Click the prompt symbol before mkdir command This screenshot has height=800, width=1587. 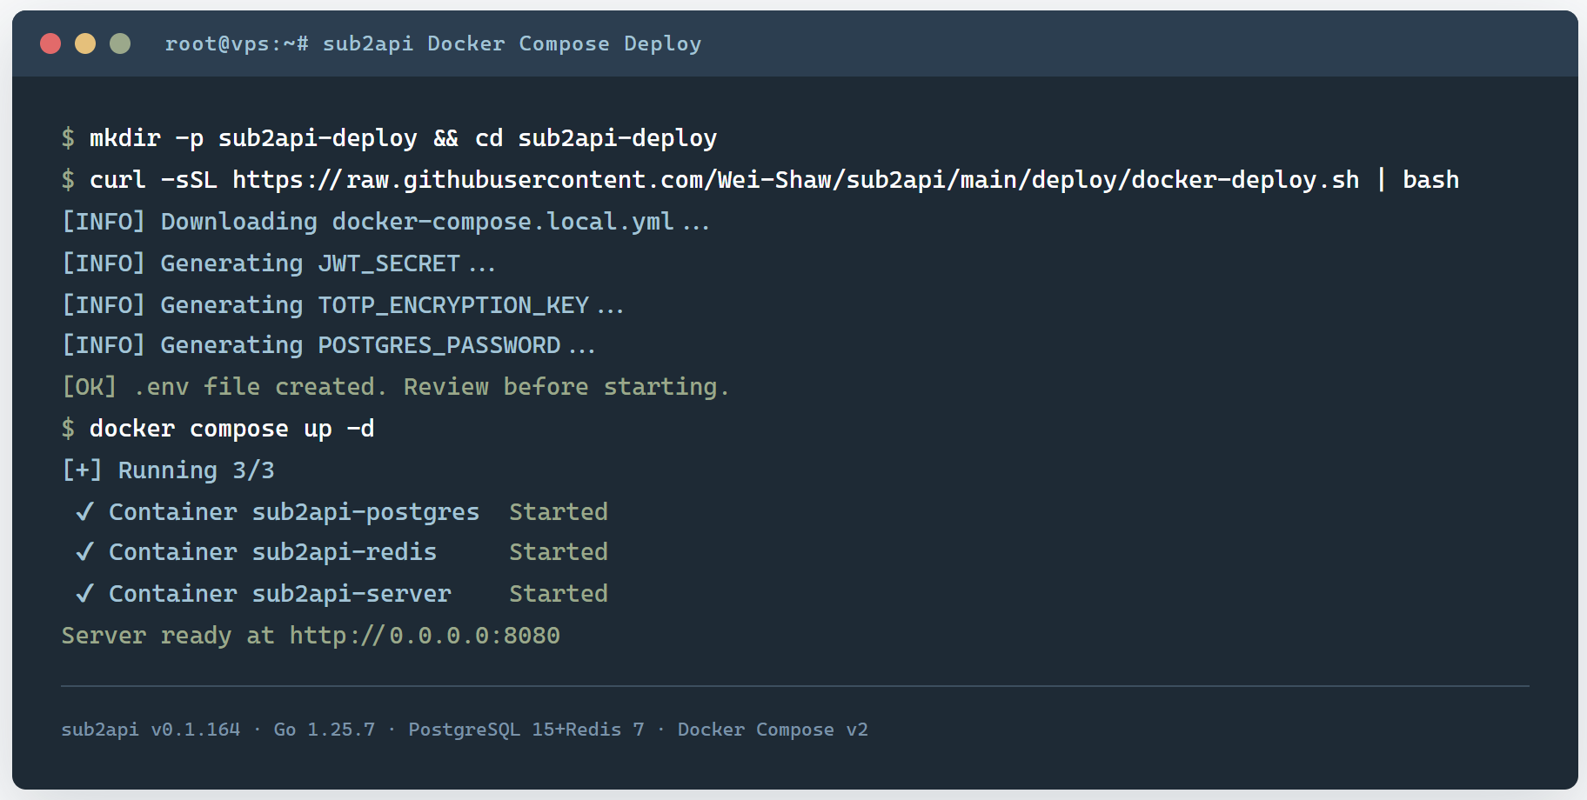(68, 138)
